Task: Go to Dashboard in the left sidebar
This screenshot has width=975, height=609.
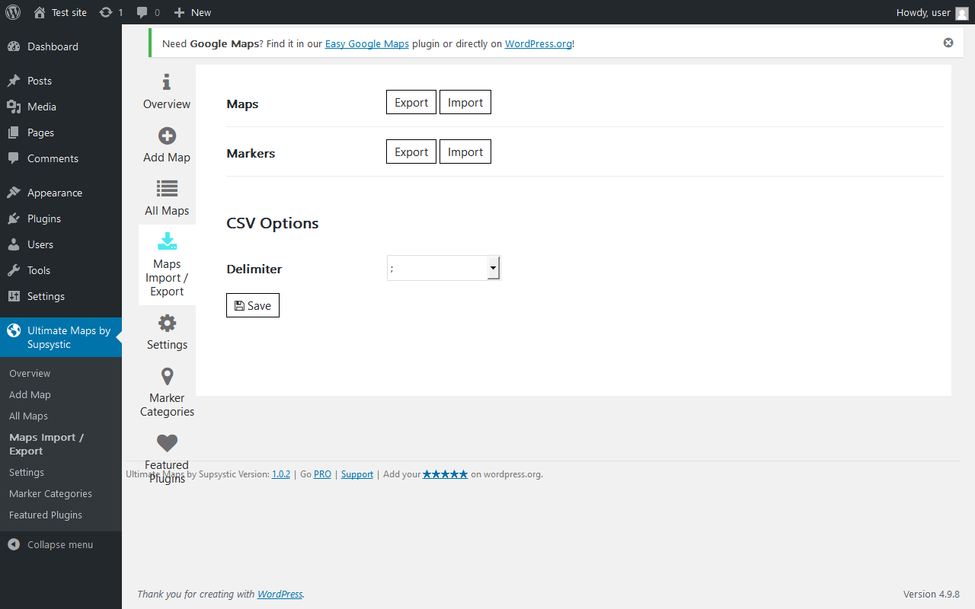Action: 61,46
